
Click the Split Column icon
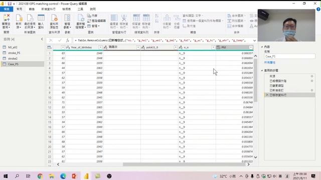click(167, 21)
